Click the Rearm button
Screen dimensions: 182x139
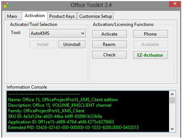coord(109,44)
